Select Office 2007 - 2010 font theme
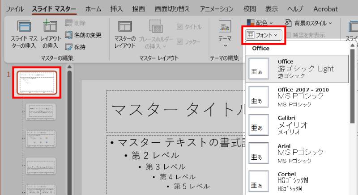This screenshot has height=195, width=358. click(297, 97)
